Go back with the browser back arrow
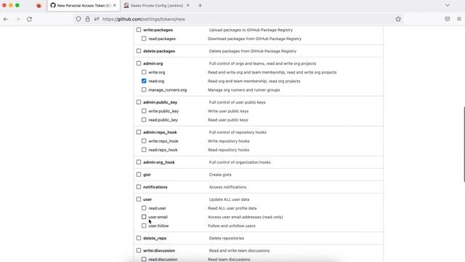 6,19
